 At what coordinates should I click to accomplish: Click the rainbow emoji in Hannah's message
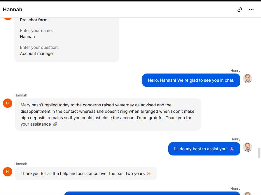click(55, 124)
